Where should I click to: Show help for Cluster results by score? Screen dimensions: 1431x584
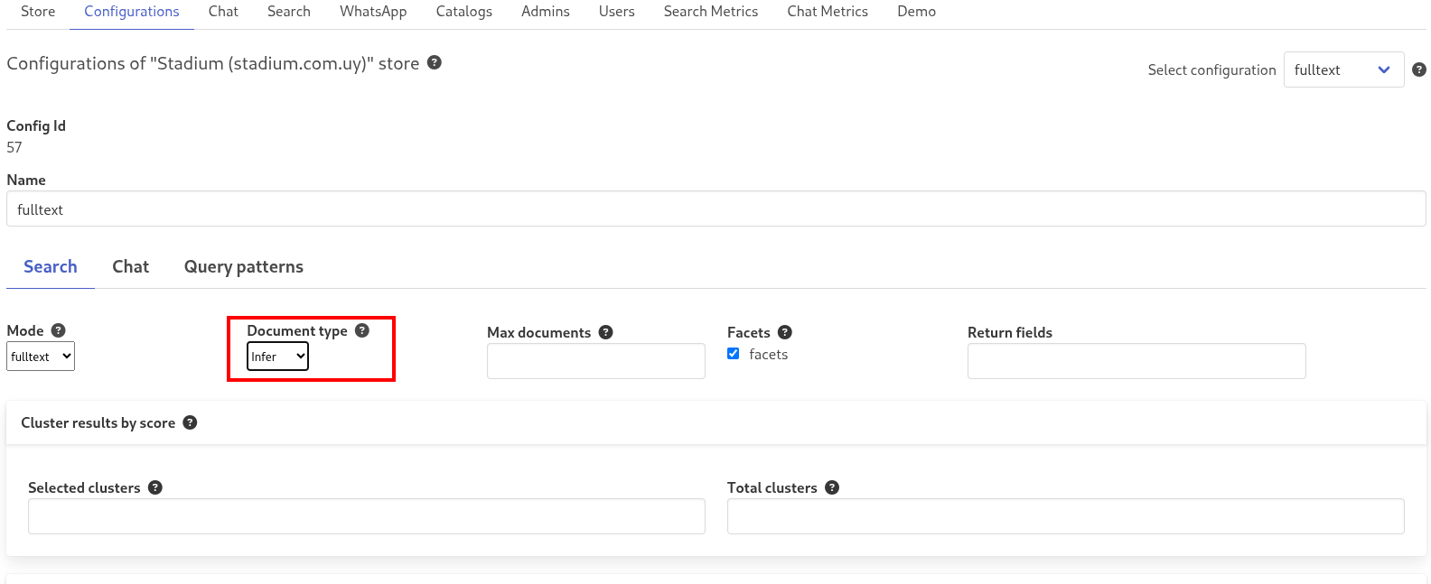(x=190, y=422)
